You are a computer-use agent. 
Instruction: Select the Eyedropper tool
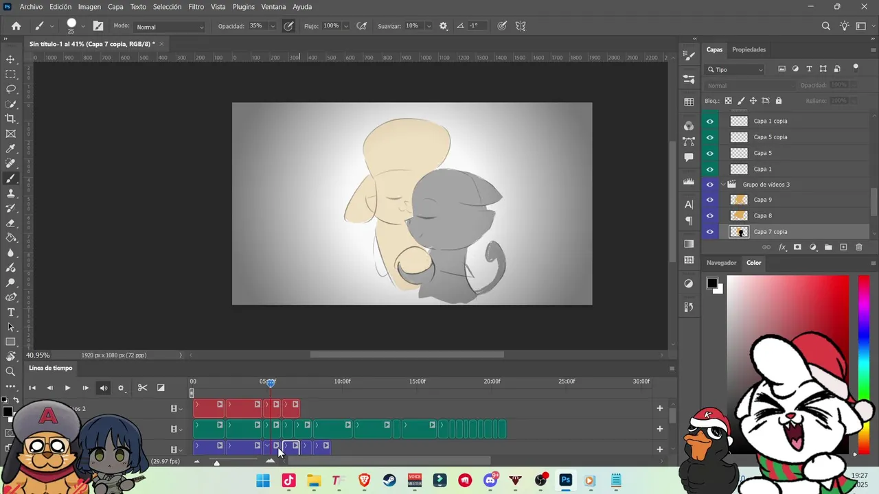(11, 149)
